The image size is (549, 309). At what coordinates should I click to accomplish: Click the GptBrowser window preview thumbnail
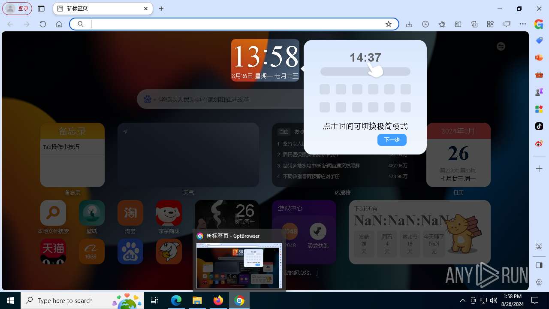click(x=239, y=265)
